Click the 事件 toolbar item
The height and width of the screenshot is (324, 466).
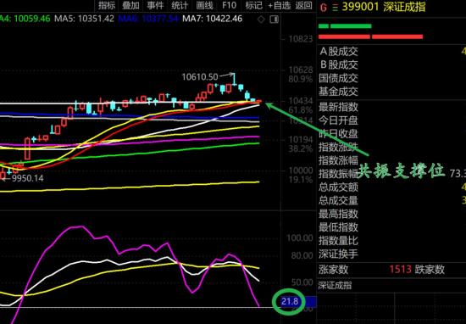point(155,5)
